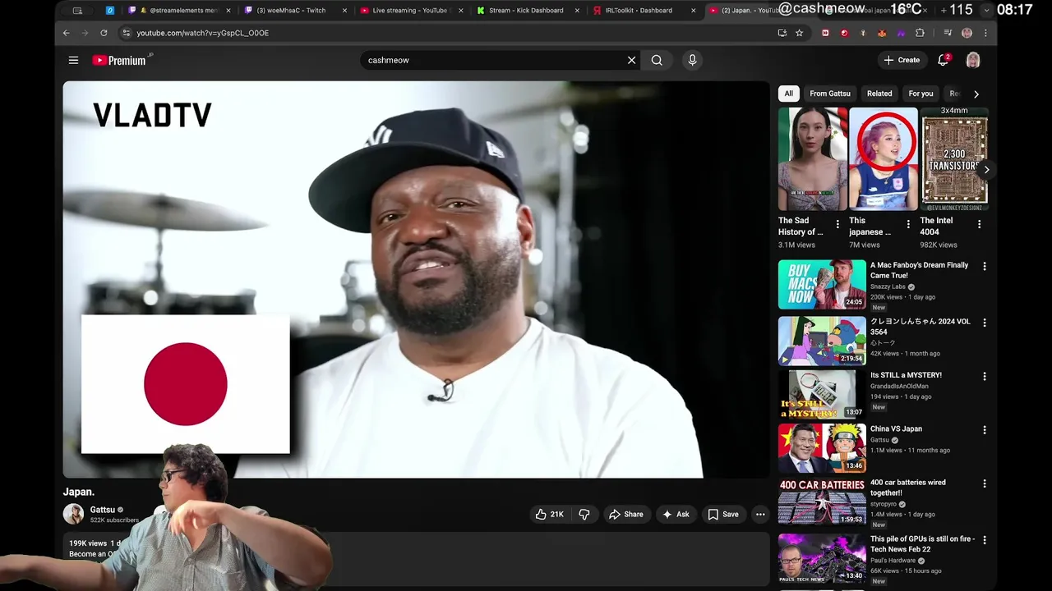Show more chips with right arrow
The height and width of the screenshot is (591, 1052).
tap(976, 94)
